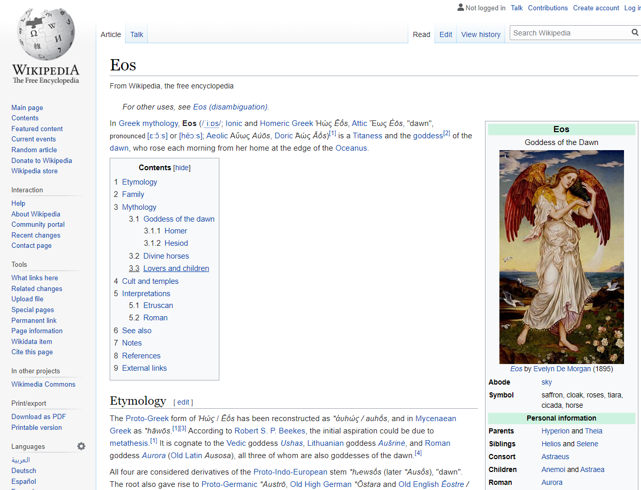
Task: Click Donate to Wikipedia
Action: pos(42,160)
